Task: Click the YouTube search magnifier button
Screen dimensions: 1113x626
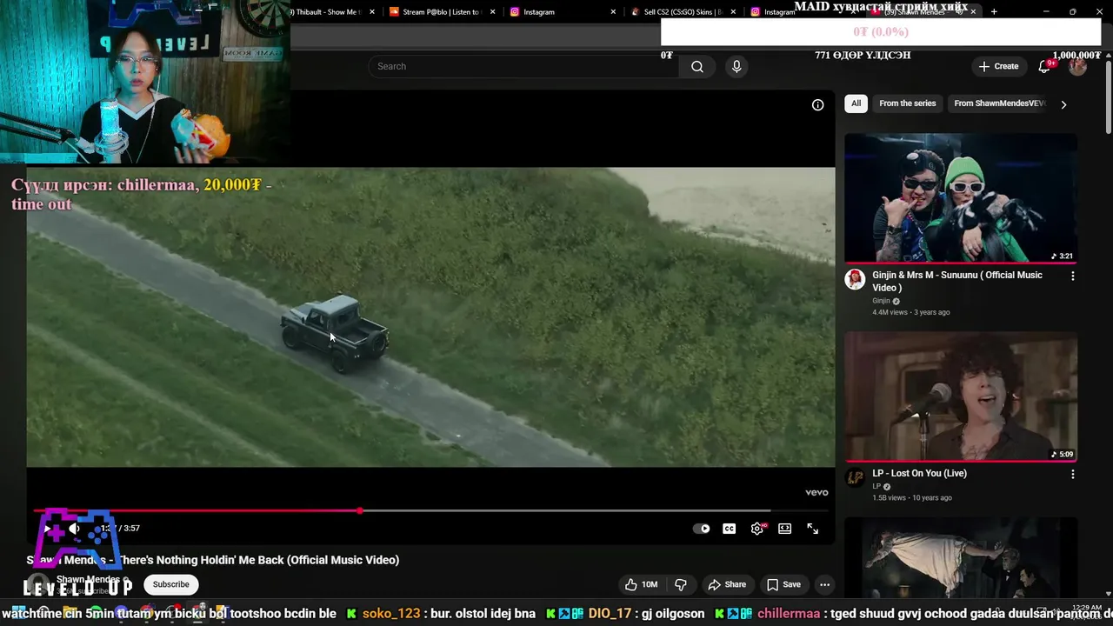Action: 696,66
